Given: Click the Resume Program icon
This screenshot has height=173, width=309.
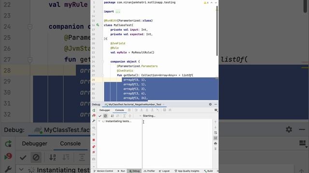Looking at the screenshot, I should click(94, 135).
